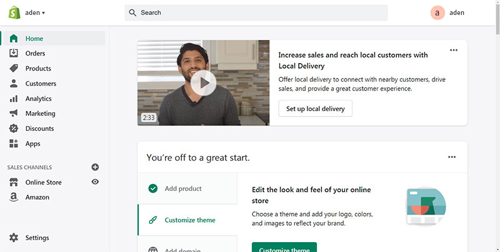The width and height of the screenshot is (500, 252).
Task: Click the Add domain globe icon
Action: coord(153,249)
